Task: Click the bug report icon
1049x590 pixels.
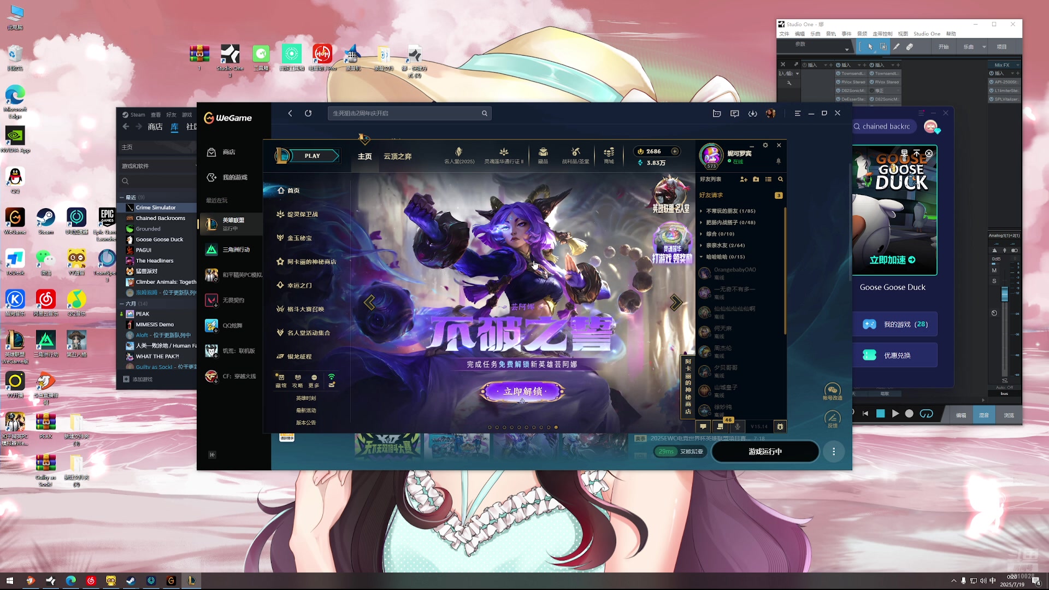Action: click(780, 427)
